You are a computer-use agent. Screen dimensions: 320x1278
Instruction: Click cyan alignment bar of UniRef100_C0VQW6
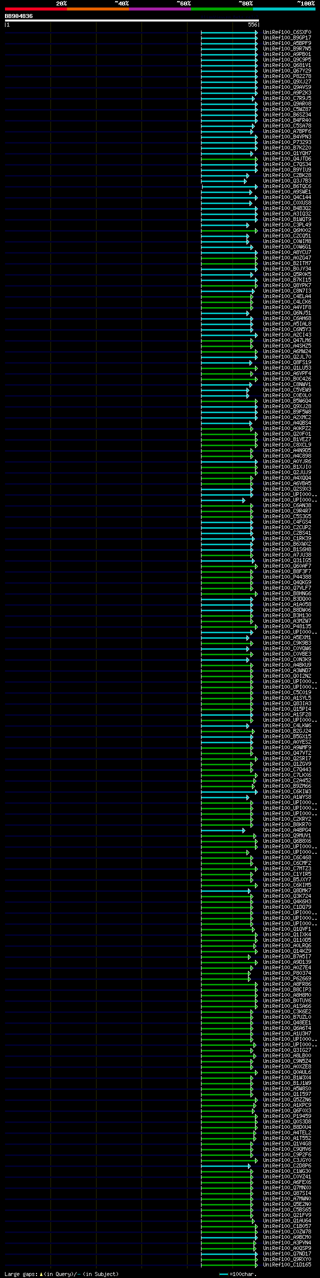(225, 649)
